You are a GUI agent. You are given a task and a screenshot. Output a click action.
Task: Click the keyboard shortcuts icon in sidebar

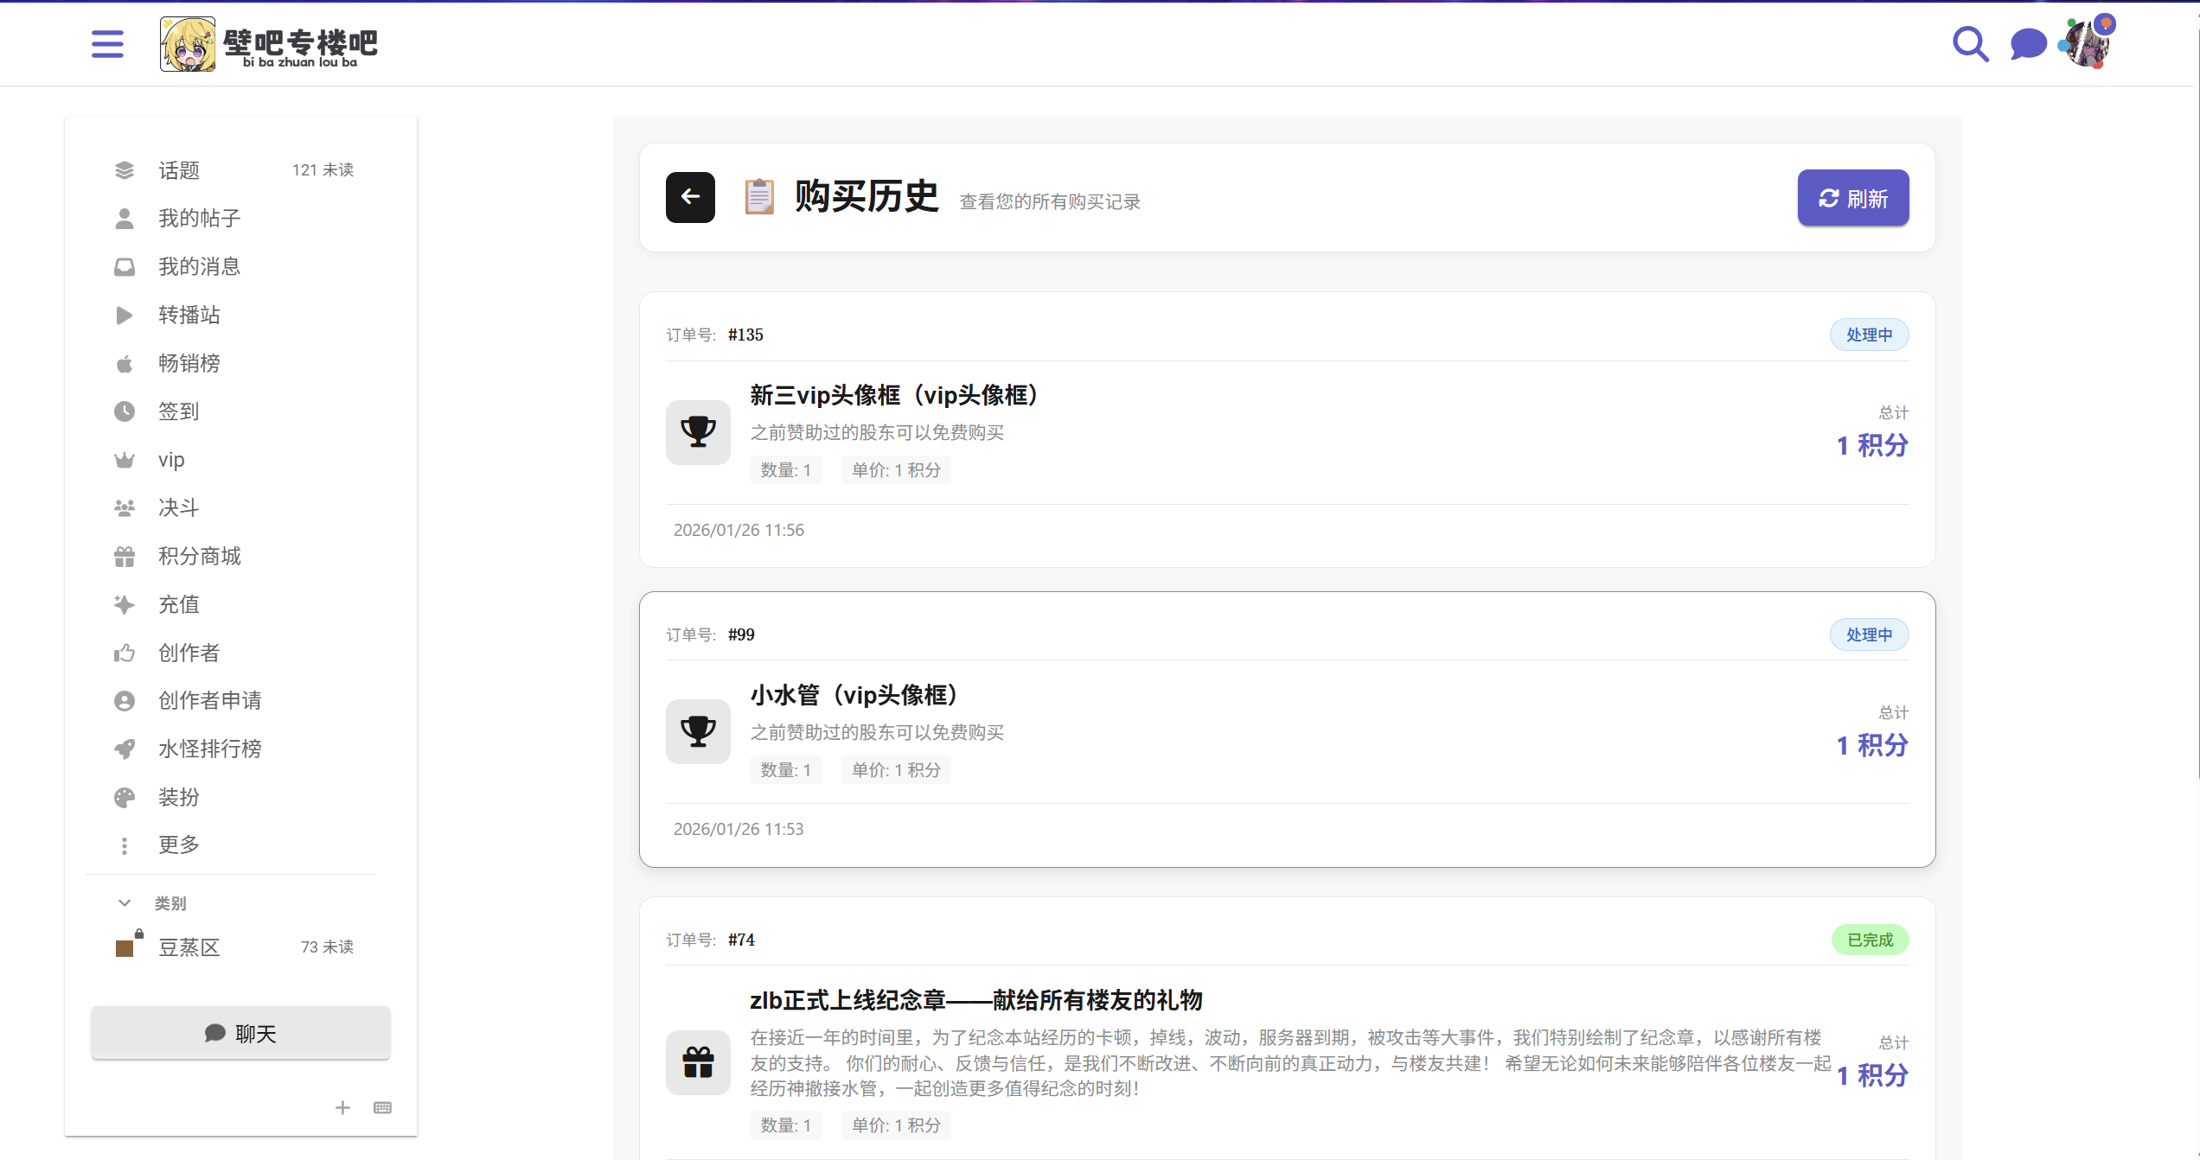click(x=382, y=1107)
